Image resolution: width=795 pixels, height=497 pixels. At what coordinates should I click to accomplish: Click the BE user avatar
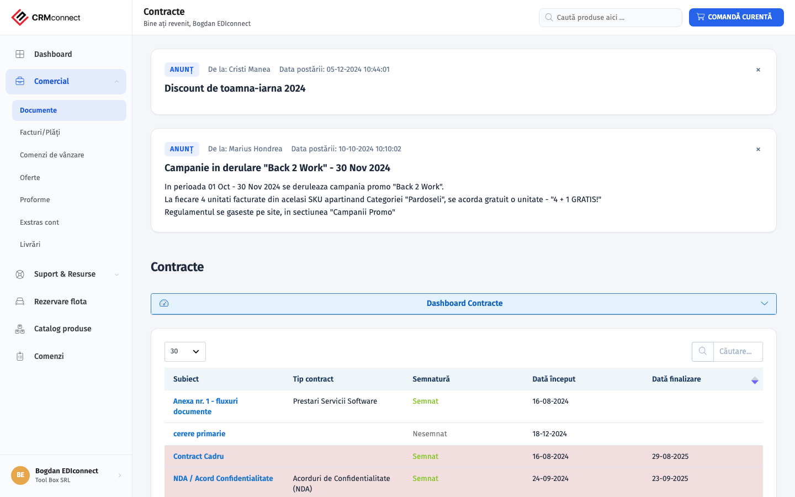click(x=20, y=475)
